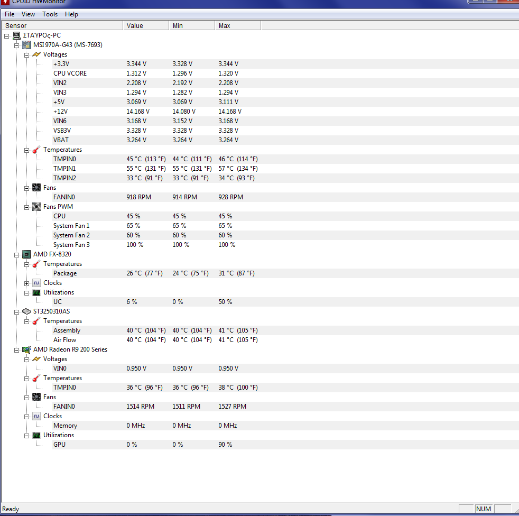The width and height of the screenshot is (519, 516).
Task: Click the hard drive icon beside ST3250310AS
Action: click(26, 311)
